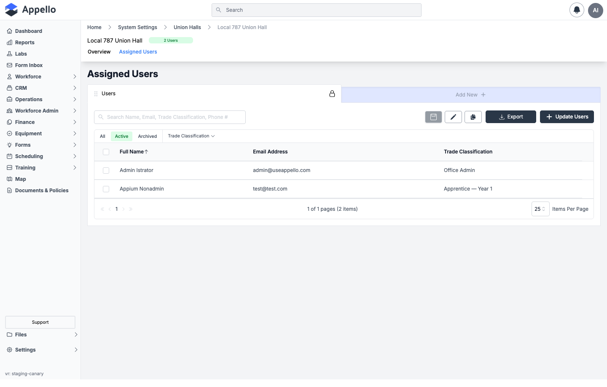The width and height of the screenshot is (607, 387).
Task: Click the global Search field
Action: point(317,10)
